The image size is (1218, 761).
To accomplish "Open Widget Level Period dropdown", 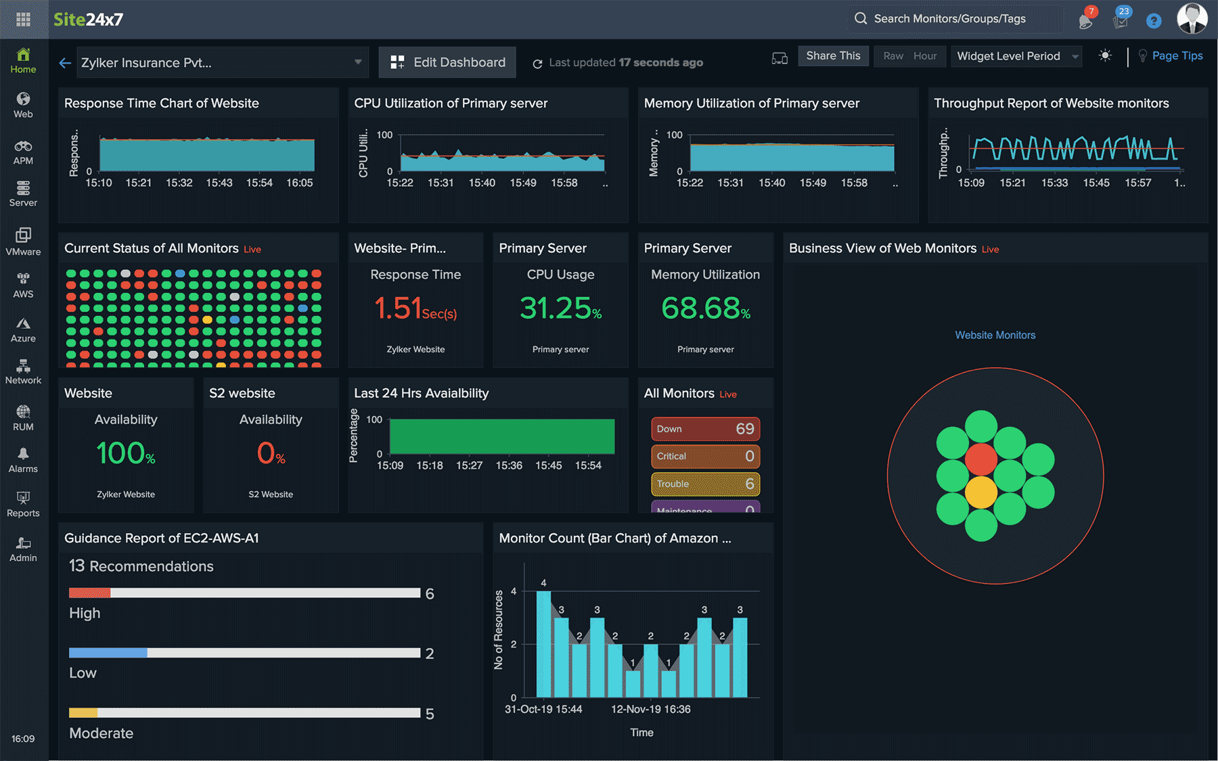I will [1016, 56].
